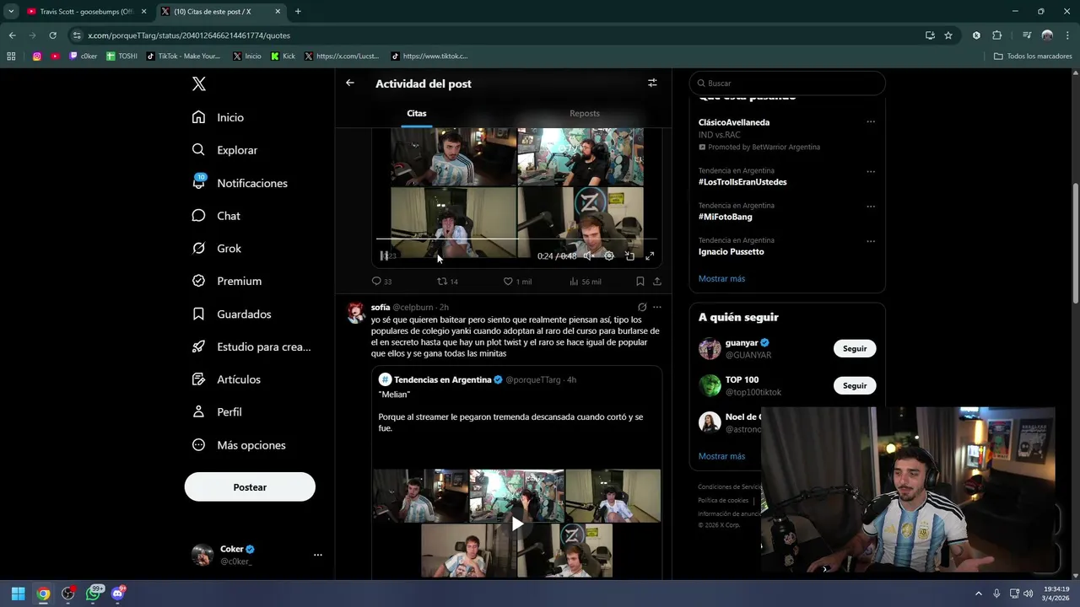Open media controls icon in toolbar

point(1027,35)
